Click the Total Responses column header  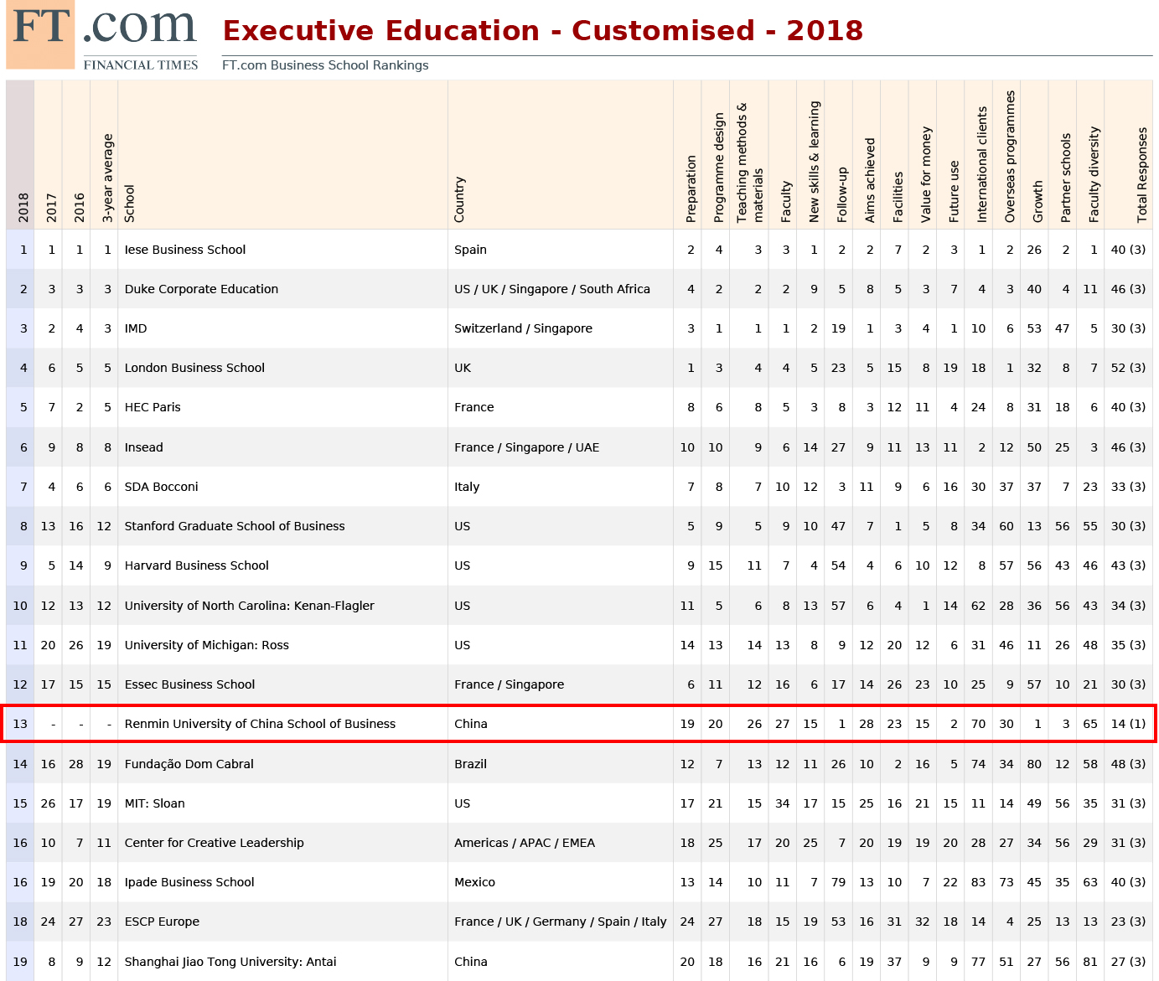tap(1141, 174)
